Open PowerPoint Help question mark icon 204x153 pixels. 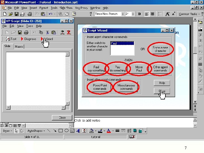tap(74, 14)
